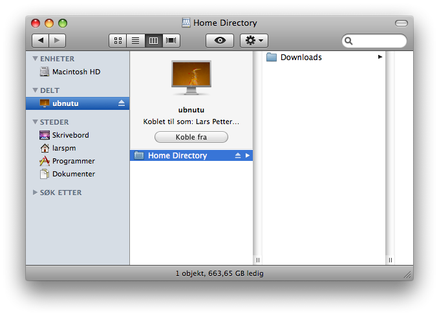
Task: Select ubnutu in the sidebar
Action: click(78, 103)
